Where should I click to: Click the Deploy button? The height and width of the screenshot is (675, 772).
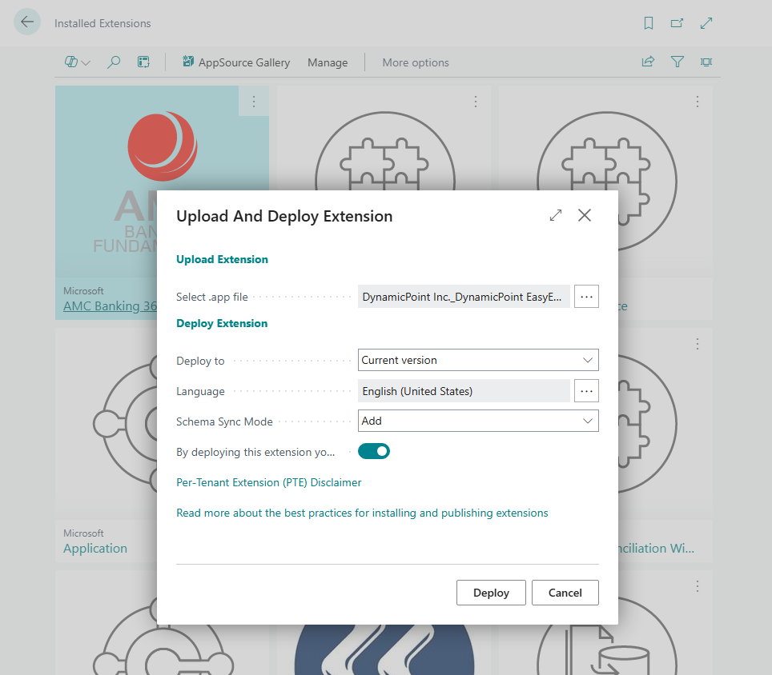[491, 593]
